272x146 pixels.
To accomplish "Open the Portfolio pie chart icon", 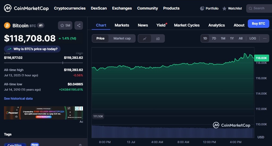I will pos(202,8).
